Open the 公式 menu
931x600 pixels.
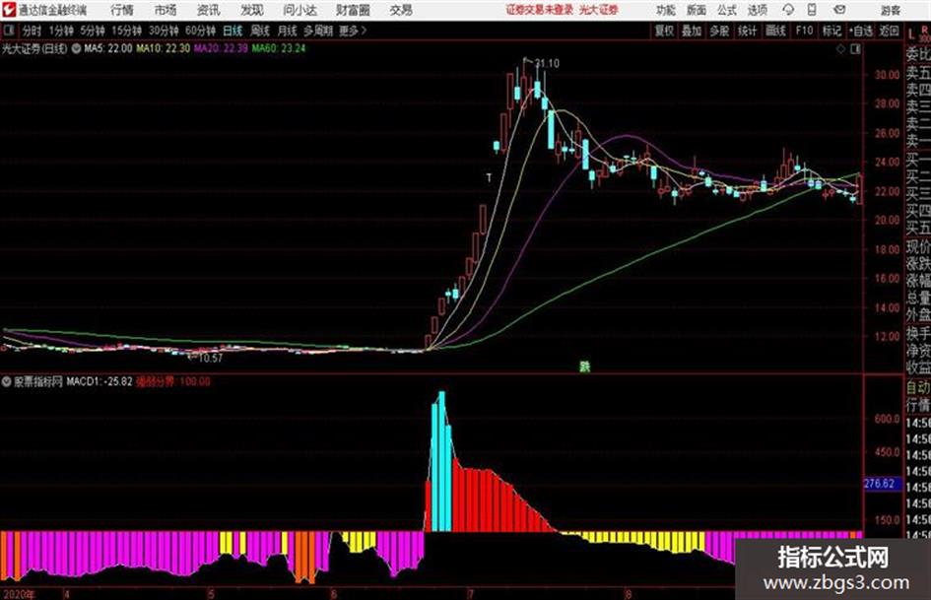(x=727, y=10)
